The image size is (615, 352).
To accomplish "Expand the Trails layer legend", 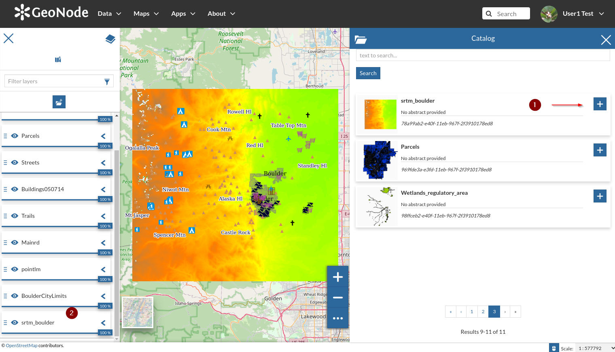I will pyautogui.click(x=103, y=216).
